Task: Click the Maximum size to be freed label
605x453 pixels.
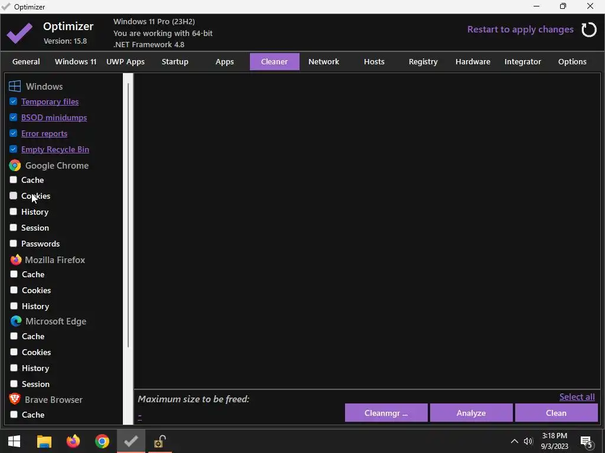Action: pyautogui.click(x=194, y=399)
